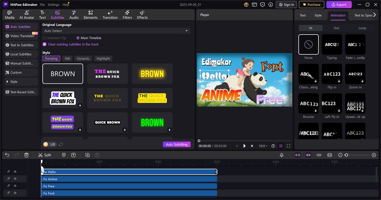381x200 pixels.
Task: Click the Split scissors tool
Action: point(44,155)
